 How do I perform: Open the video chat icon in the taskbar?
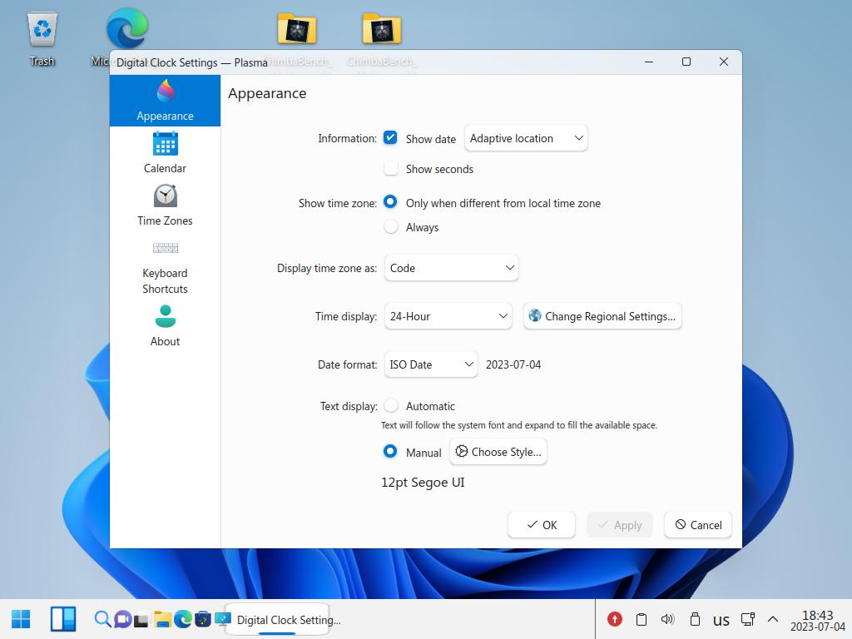[x=123, y=619]
